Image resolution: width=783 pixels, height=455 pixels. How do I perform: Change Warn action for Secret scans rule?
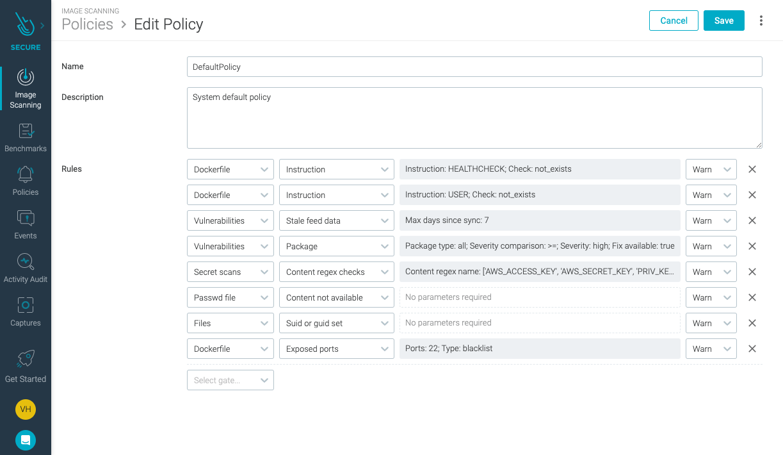click(x=711, y=272)
